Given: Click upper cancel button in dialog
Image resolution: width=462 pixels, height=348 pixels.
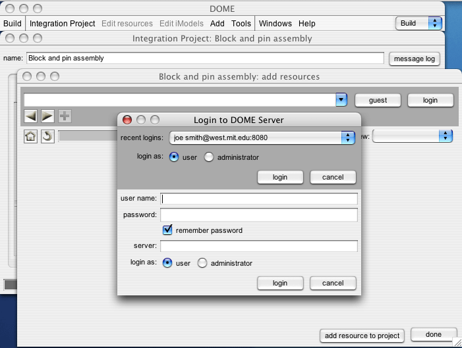Looking at the screenshot, I should pos(333,177).
